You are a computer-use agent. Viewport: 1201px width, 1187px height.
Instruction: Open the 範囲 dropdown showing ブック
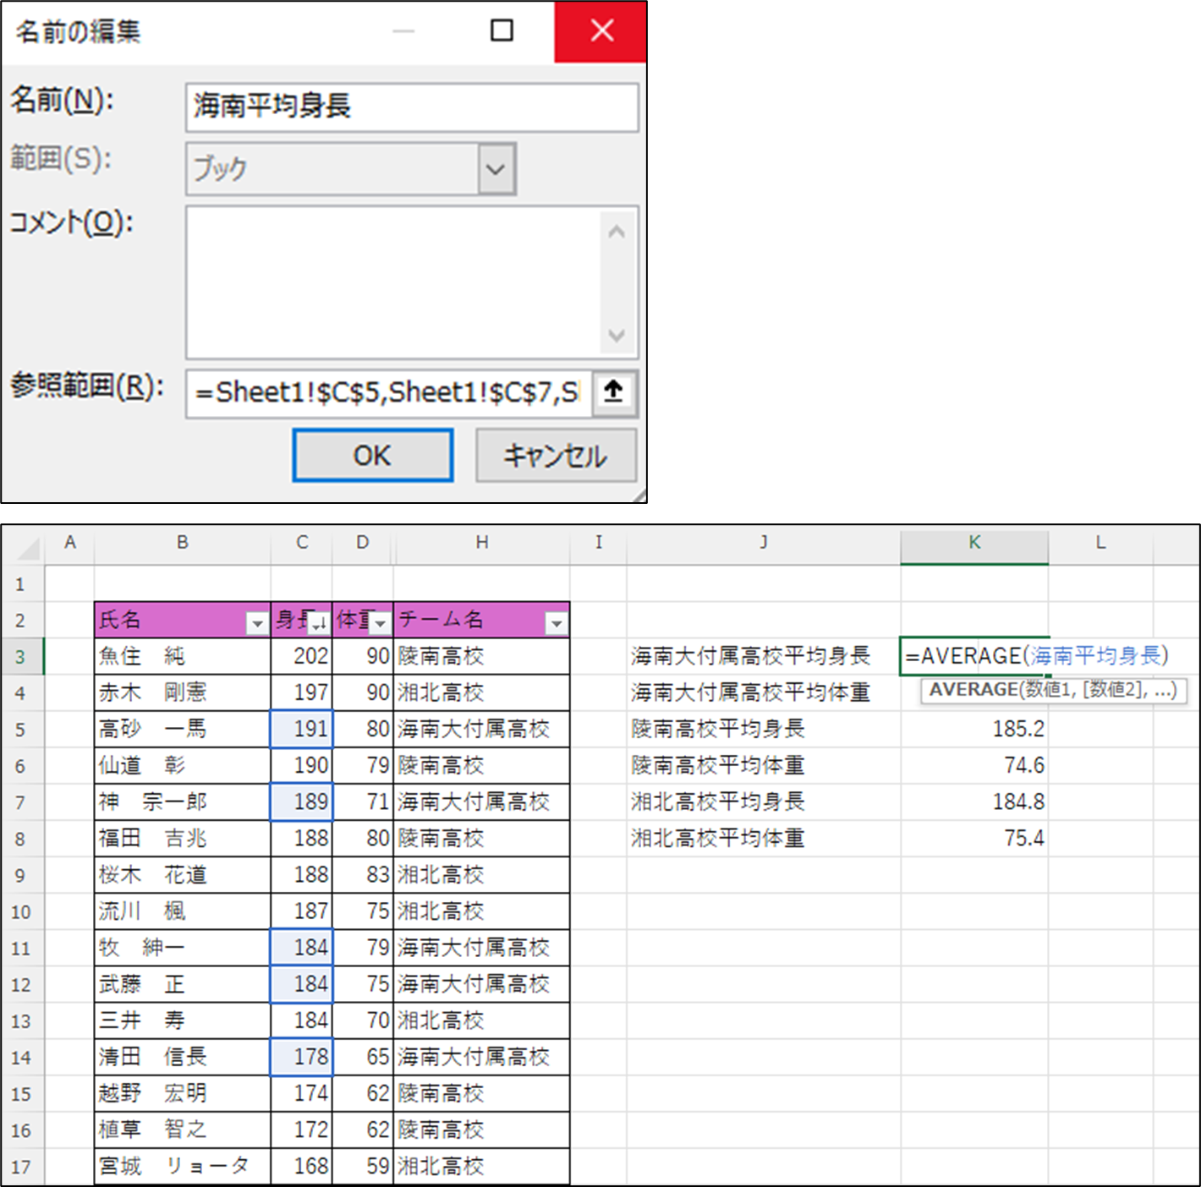pos(496,168)
